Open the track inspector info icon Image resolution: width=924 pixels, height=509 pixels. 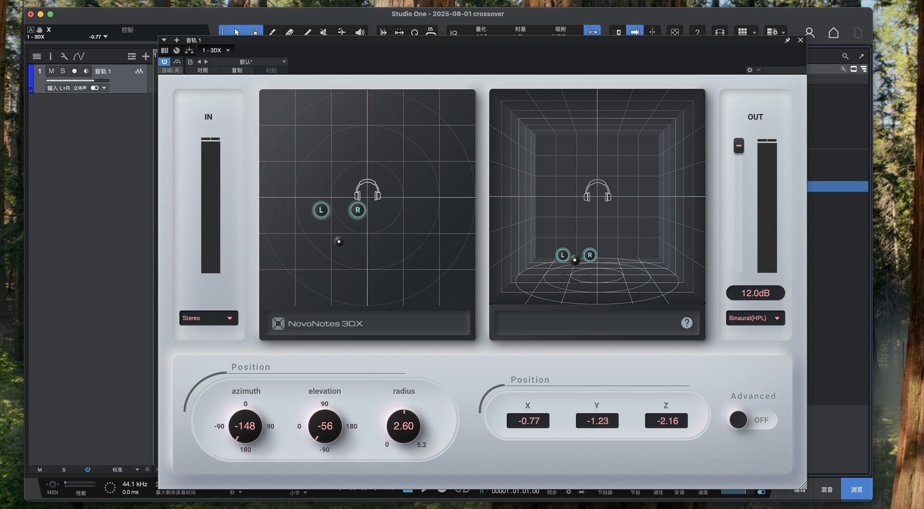coord(50,56)
